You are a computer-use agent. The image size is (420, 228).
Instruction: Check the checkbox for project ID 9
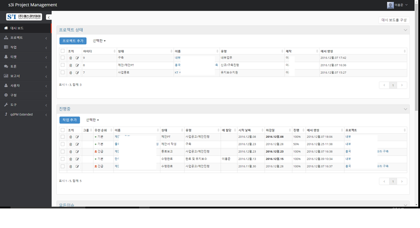63,58
